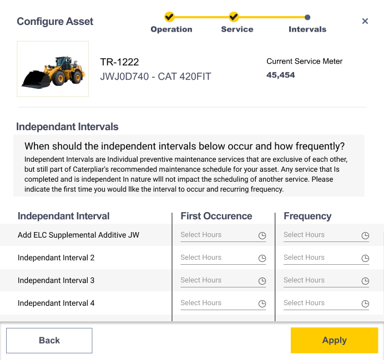Click Frequency clock icon for Interval 3
This screenshot has width=384, height=360.
pos(365,281)
